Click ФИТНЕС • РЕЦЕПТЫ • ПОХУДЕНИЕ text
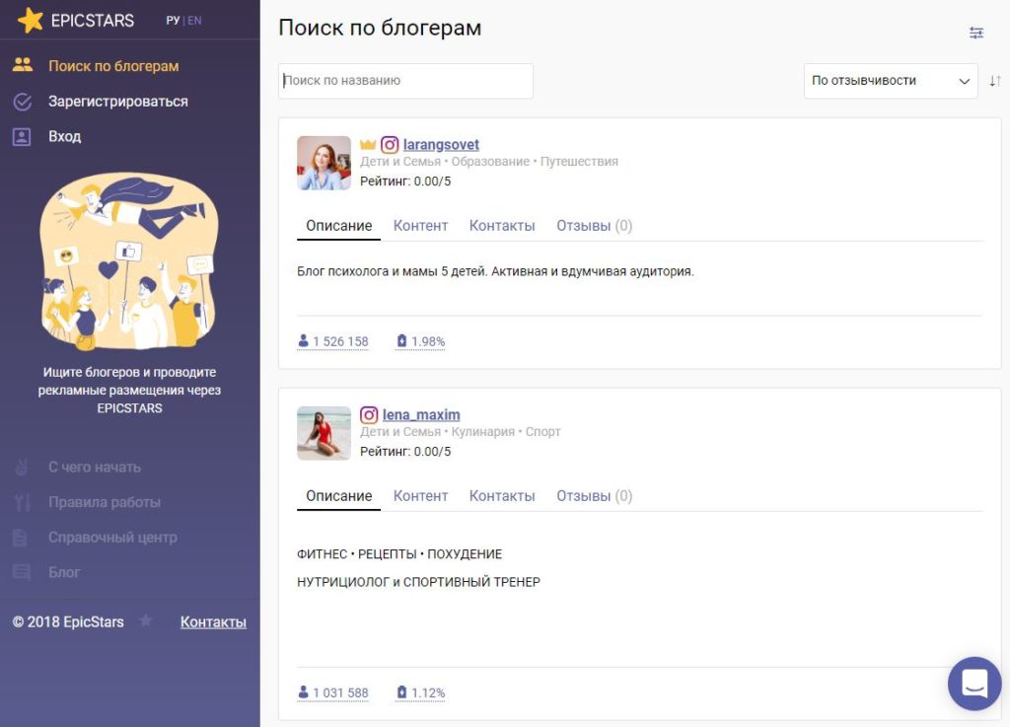Image resolution: width=1010 pixels, height=727 pixels. (x=399, y=554)
